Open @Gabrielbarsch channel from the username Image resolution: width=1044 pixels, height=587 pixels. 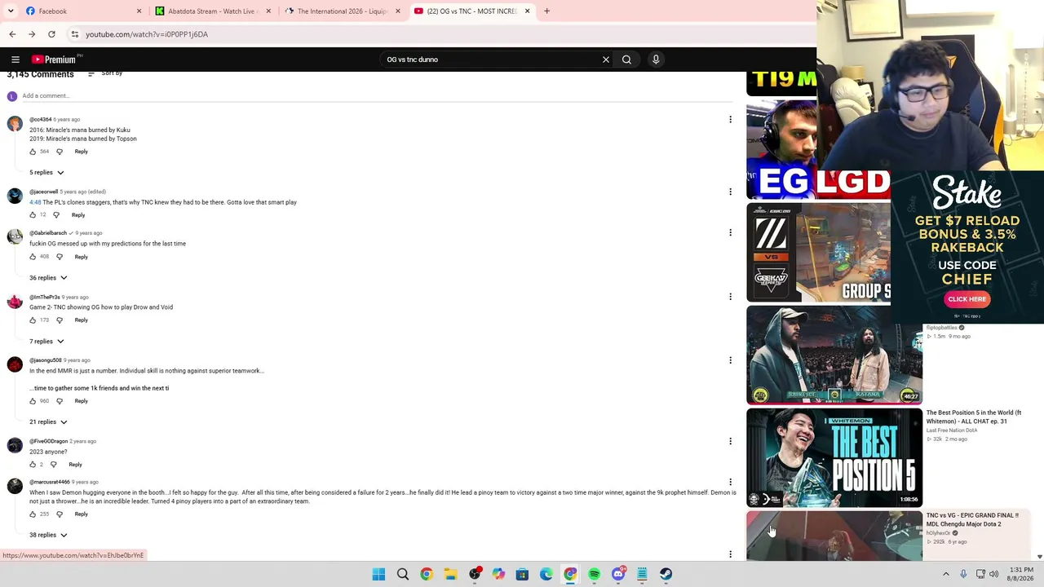click(48, 233)
